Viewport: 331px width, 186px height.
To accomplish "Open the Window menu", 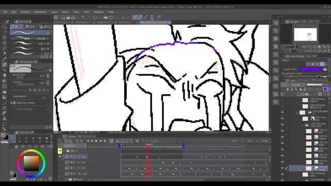I will [99, 12].
